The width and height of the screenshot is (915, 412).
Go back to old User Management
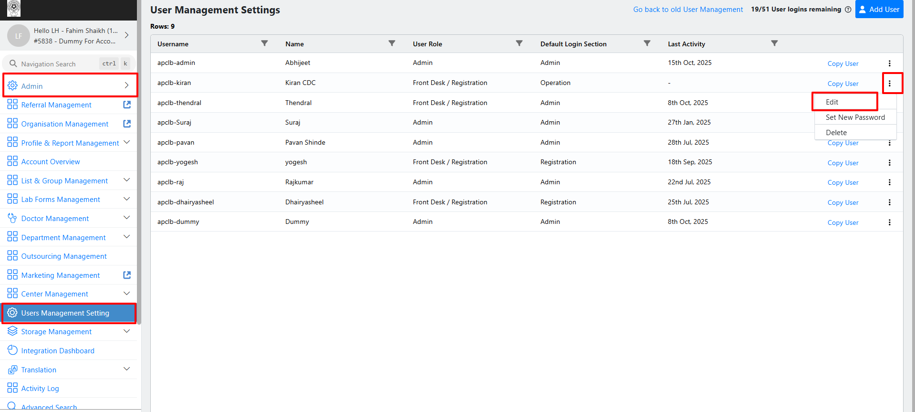click(x=687, y=10)
